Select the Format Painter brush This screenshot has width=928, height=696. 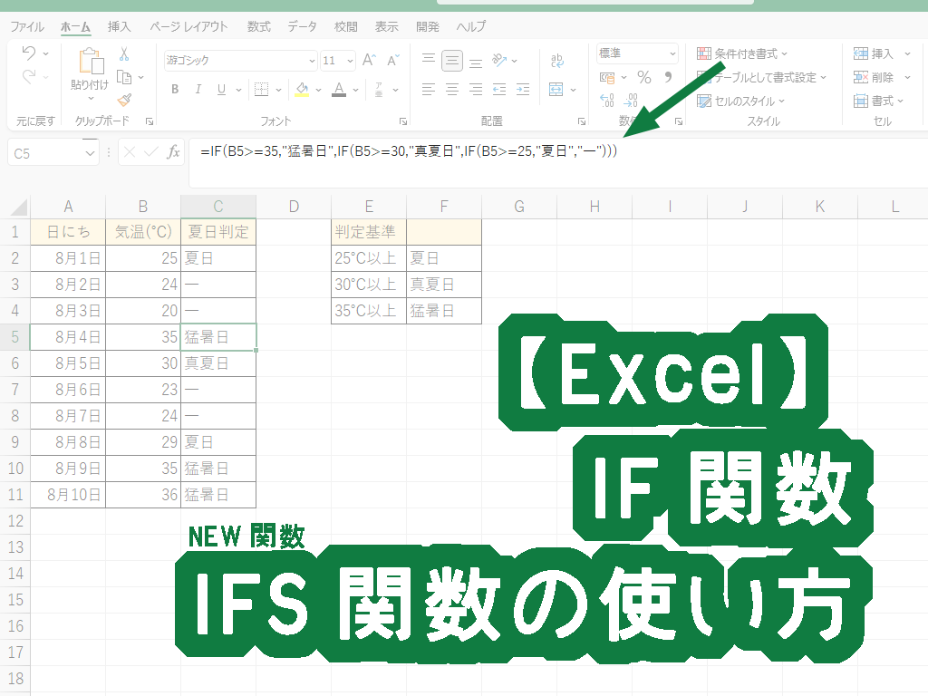coord(124,100)
